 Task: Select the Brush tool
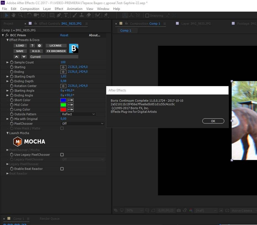[75, 15]
